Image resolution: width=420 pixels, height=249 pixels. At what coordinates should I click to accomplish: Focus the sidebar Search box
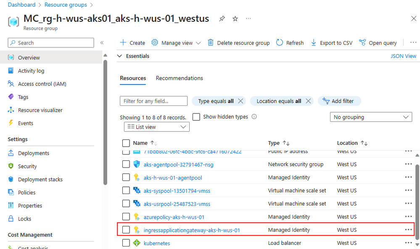[51, 43]
